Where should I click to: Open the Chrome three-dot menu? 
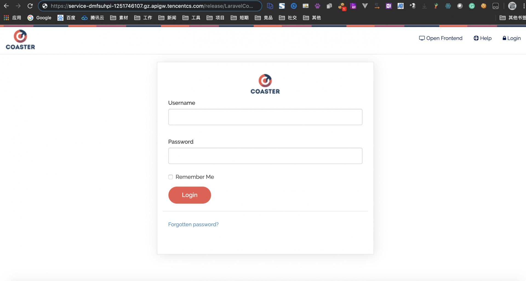click(x=524, y=6)
